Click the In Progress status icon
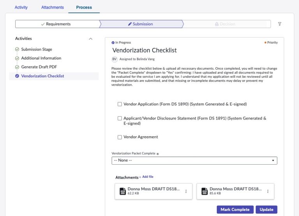 113,42
